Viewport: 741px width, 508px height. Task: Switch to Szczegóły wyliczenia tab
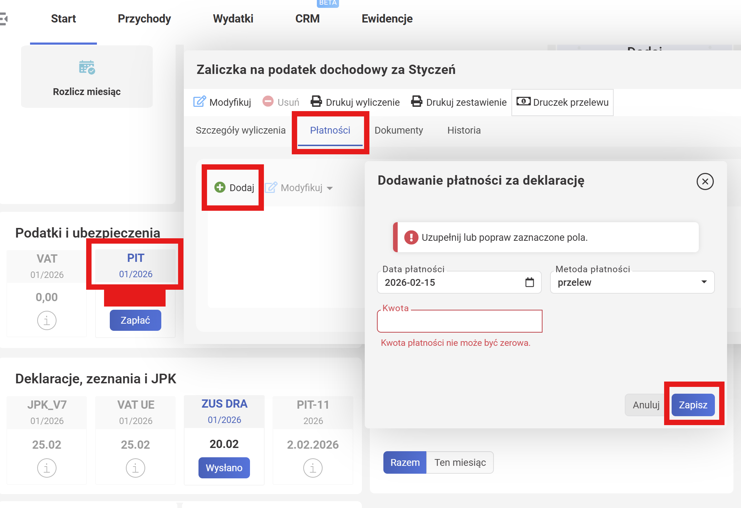240,130
